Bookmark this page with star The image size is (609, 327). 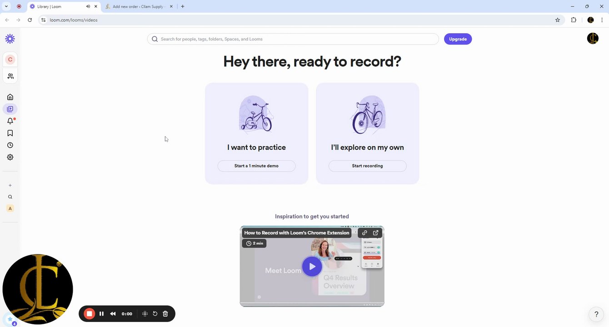click(558, 20)
